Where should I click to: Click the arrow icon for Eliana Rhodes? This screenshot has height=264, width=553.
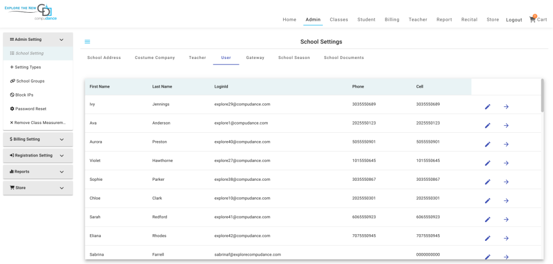[x=506, y=238]
